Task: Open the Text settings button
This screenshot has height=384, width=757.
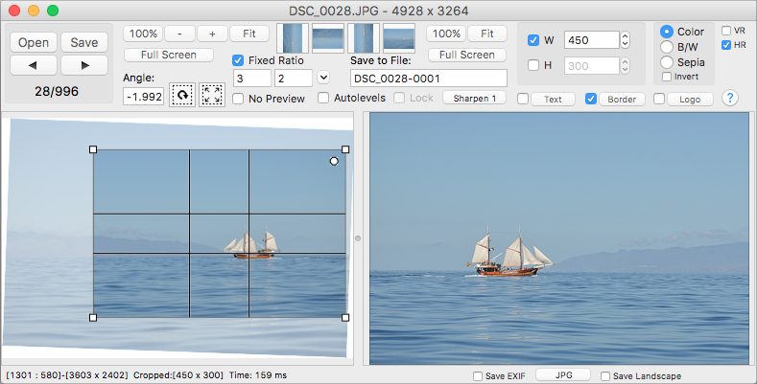Action: pyautogui.click(x=553, y=100)
